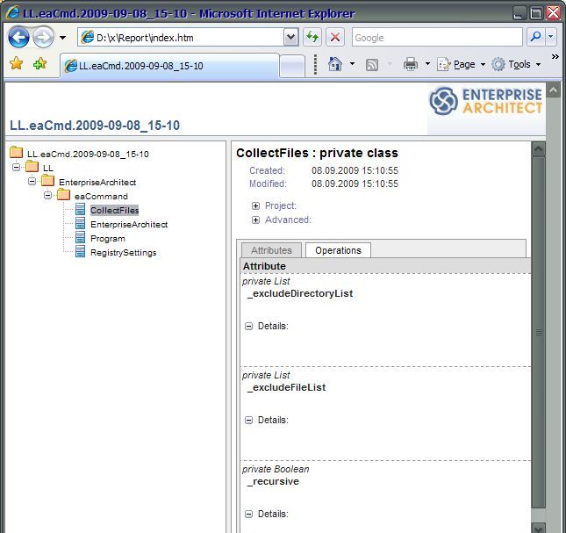
Task: Open a new blank tab
Action: pyautogui.click(x=292, y=67)
